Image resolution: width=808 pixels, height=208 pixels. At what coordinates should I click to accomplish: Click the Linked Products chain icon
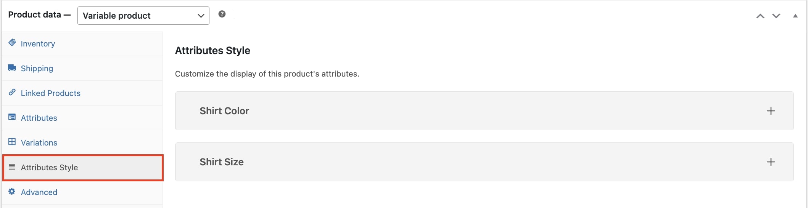point(12,92)
